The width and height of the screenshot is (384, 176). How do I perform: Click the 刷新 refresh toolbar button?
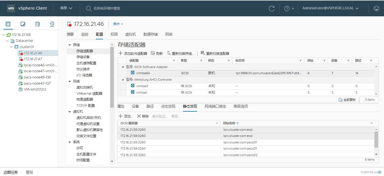click(157, 53)
